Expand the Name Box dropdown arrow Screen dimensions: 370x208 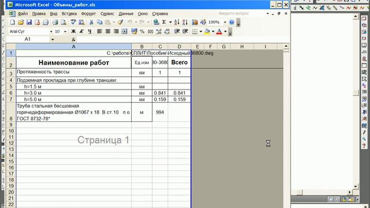[x=53, y=39]
